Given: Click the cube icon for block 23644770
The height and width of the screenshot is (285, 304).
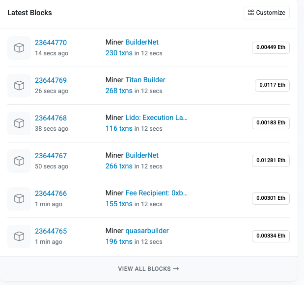Looking at the screenshot, I should point(19,47).
